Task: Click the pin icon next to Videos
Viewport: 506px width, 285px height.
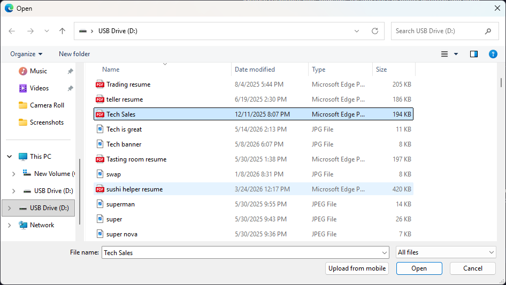Action: [70, 88]
